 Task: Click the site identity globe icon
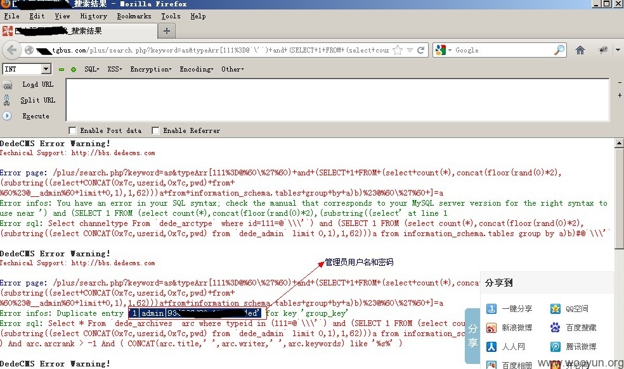(29, 51)
